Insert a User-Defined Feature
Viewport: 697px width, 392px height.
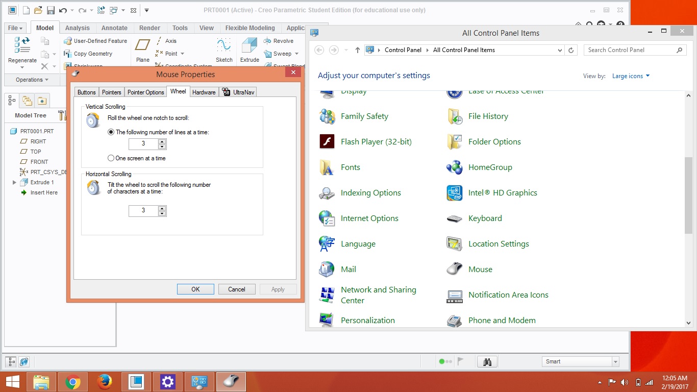(x=96, y=41)
